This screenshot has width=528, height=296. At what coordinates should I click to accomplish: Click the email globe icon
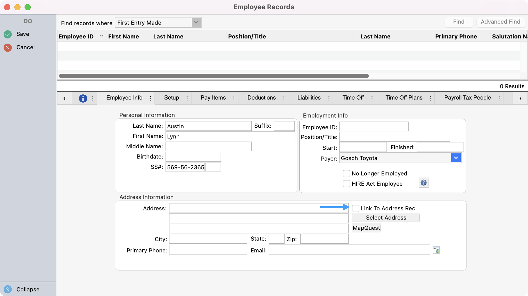coord(436,250)
